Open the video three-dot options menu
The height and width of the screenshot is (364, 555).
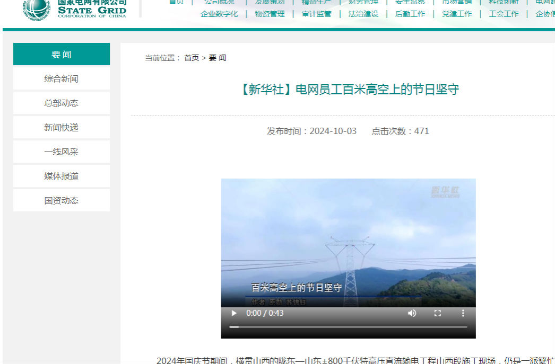(463, 313)
